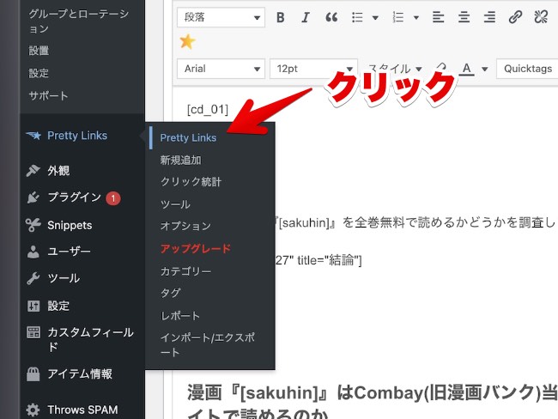The width and height of the screenshot is (558, 419).
Task: Open 設定 settings in main sidebar
Action: [58, 306]
